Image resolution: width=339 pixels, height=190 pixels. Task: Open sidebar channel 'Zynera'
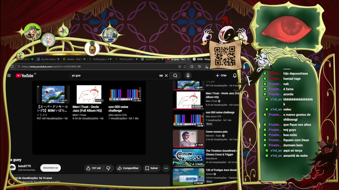point(209,174)
